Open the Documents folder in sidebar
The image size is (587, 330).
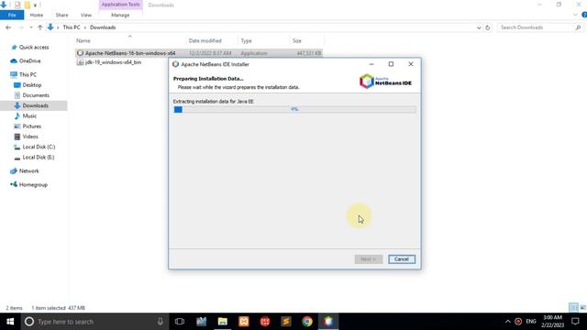pos(31,95)
